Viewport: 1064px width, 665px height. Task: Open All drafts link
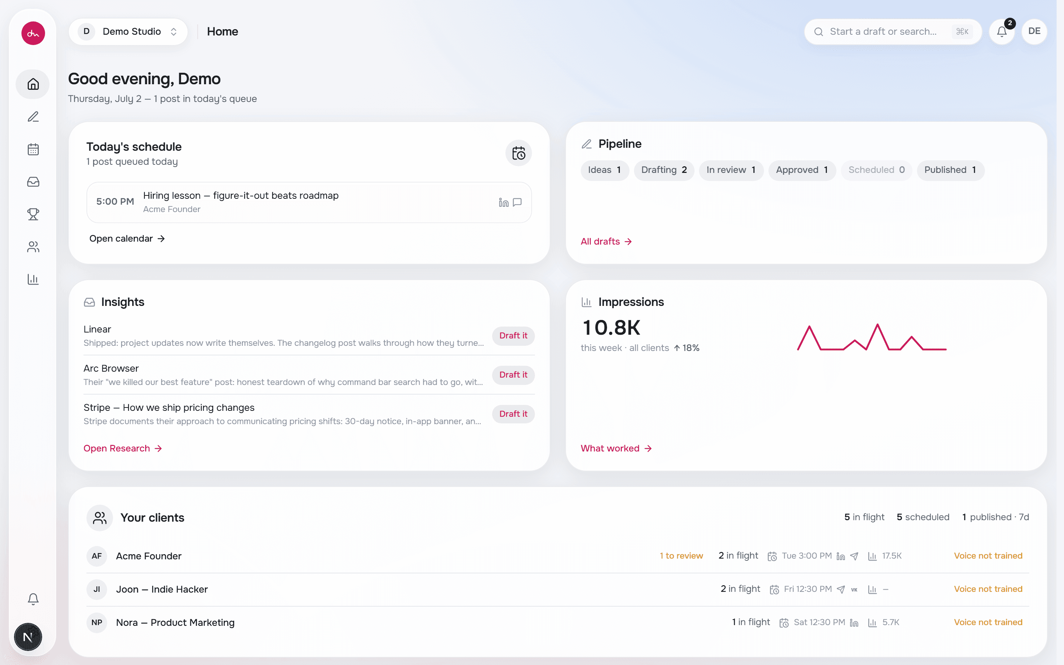pos(606,242)
